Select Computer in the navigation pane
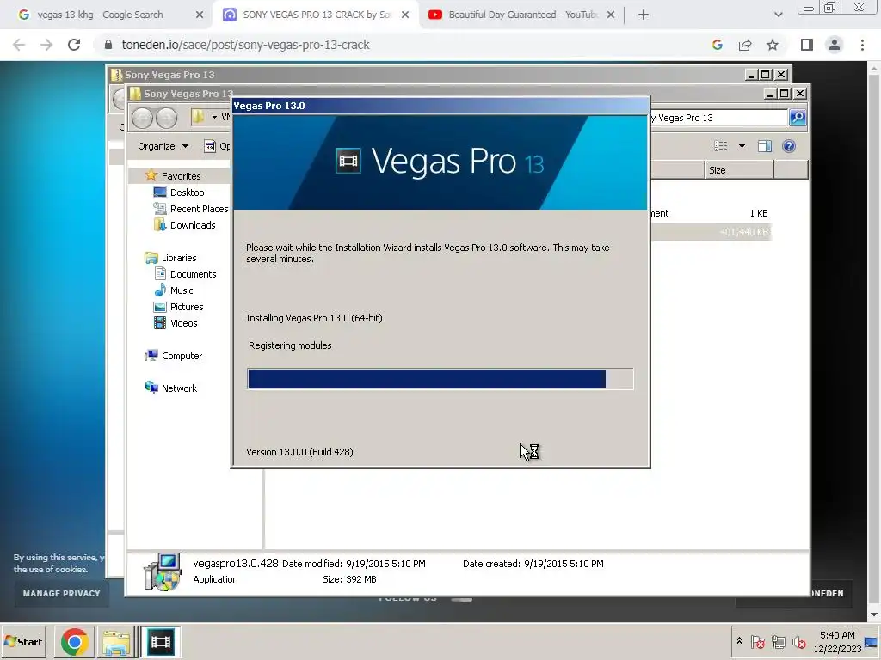The width and height of the screenshot is (881, 660). [x=182, y=356]
